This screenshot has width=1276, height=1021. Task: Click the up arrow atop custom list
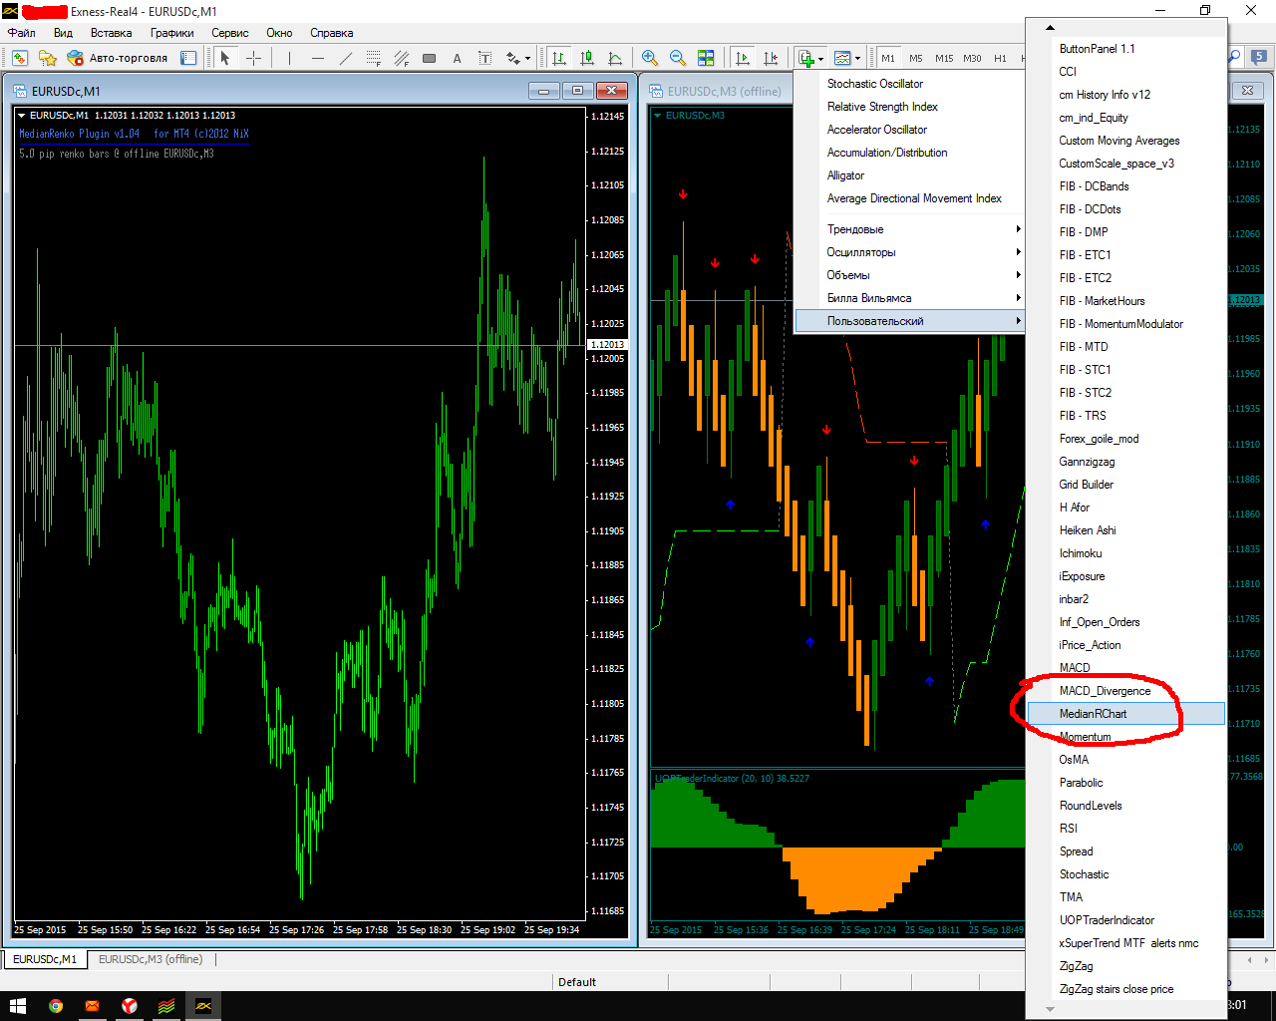[x=1050, y=28]
